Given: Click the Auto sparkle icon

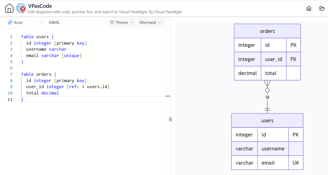Looking at the screenshot, I should (10, 22).
